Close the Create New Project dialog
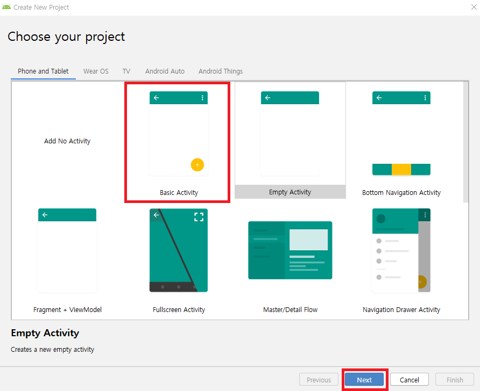 click(474, 7)
